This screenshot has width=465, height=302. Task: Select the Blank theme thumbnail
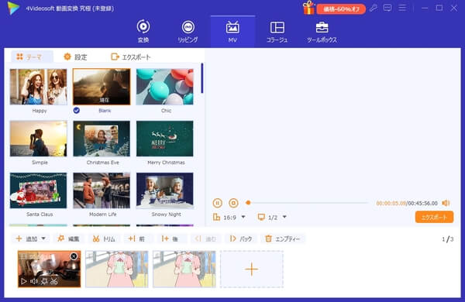pyautogui.click(x=102, y=87)
